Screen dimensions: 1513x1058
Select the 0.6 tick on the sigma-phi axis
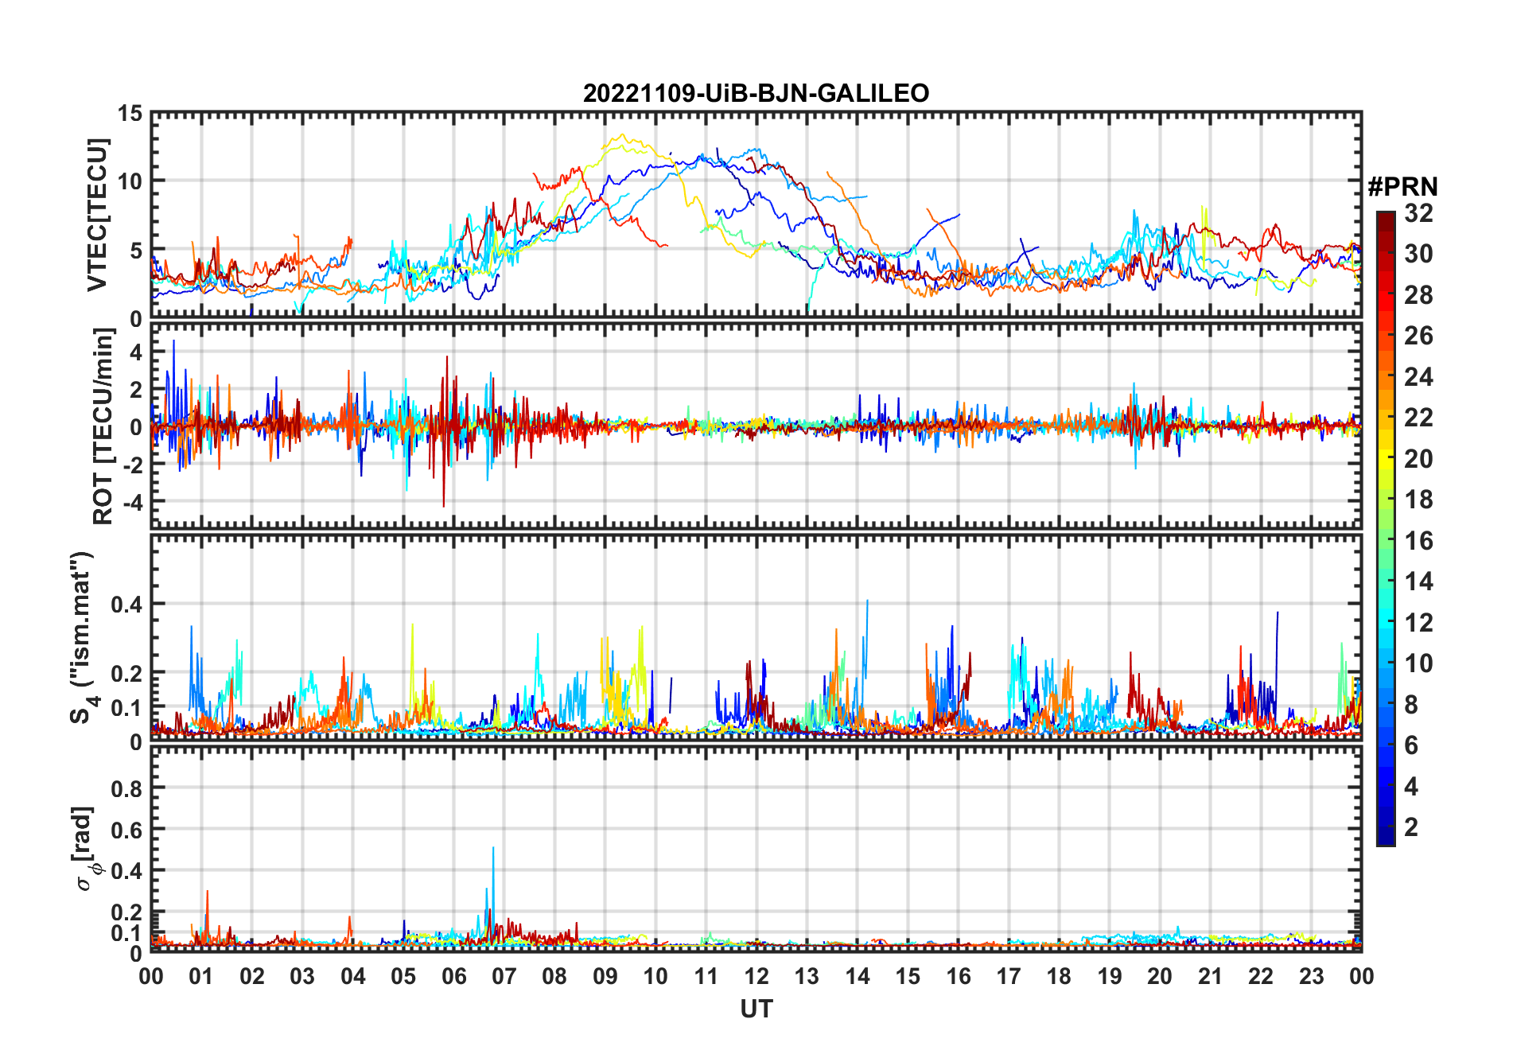point(127,830)
